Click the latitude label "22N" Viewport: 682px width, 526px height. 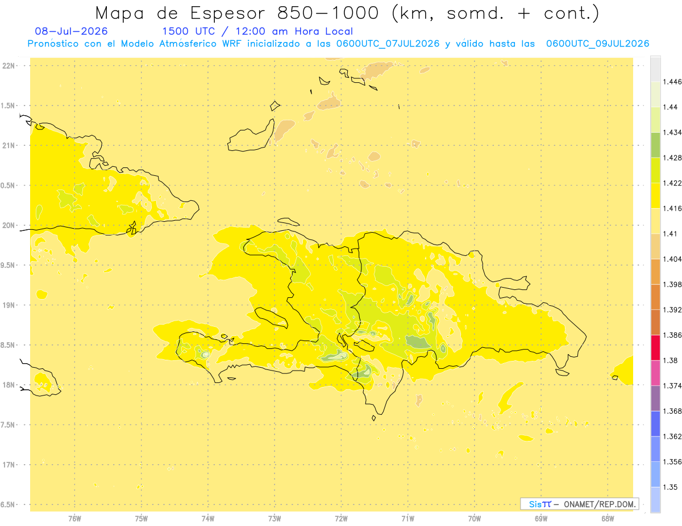pos(8,66)
